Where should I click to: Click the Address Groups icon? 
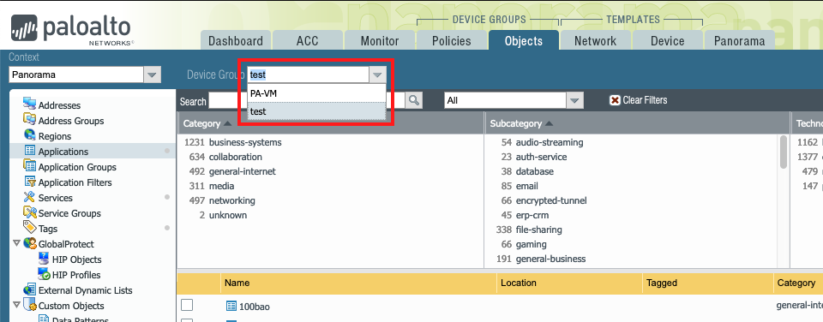pyautogui.click(x=29, y=120)
